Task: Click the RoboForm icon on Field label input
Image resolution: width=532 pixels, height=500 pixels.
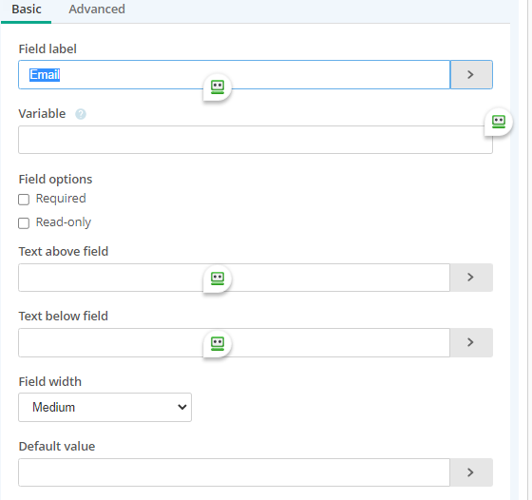Action: pos(218,87)
